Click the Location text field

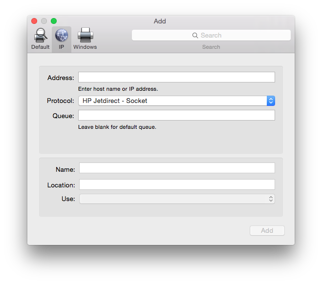[x=177, y=184]
